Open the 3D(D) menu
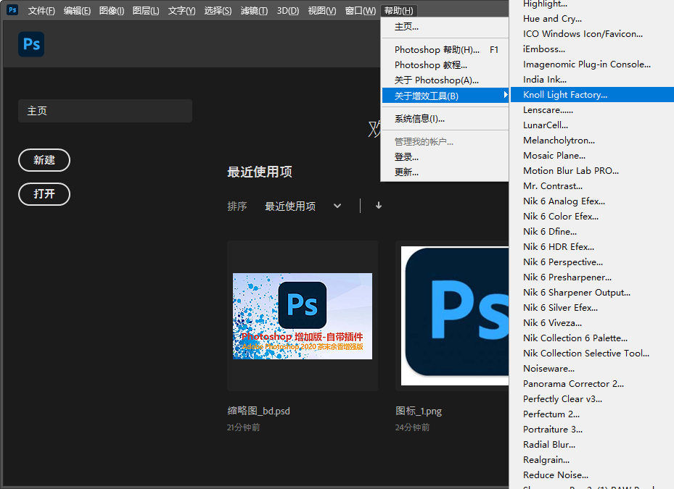The height and width of the screenshot is (489, 674). [288, 11]
